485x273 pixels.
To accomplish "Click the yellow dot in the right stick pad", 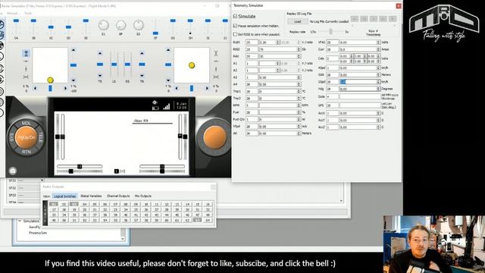I will [192, 65].
